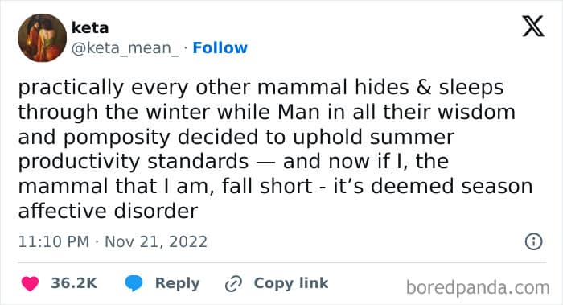
Task: Open the 11:10 PM Nov 21, 2022 timestamp
Action: coord(113,241)
